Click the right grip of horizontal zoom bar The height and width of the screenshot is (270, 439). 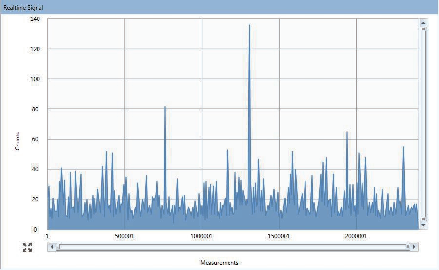408,247
